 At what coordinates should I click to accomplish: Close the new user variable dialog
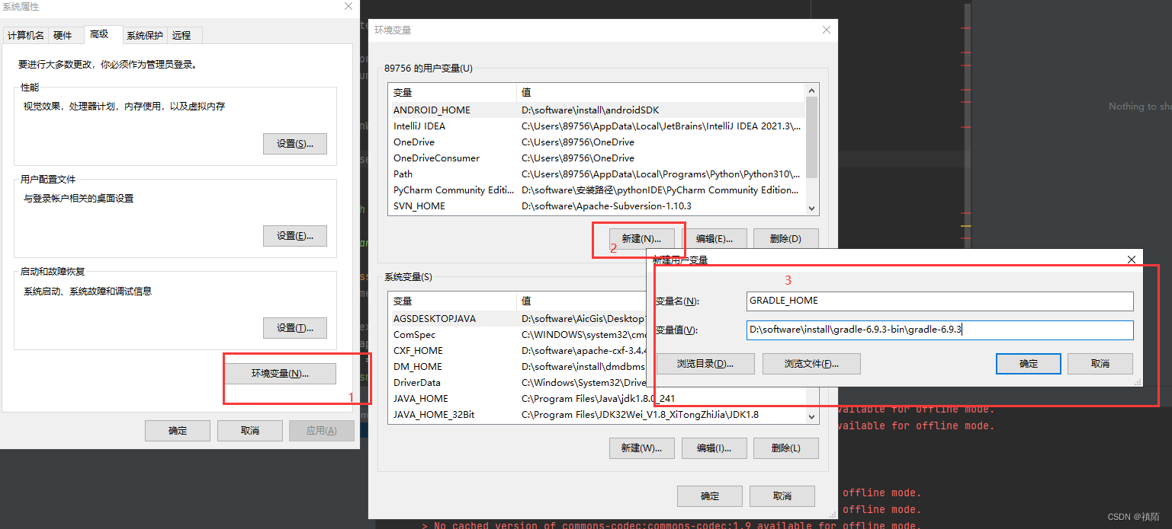tap(1132, 260)
